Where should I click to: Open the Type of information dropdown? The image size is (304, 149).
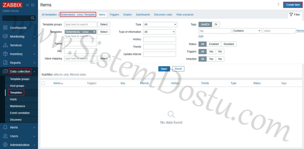pyautogui.click(x=159, y=32)
